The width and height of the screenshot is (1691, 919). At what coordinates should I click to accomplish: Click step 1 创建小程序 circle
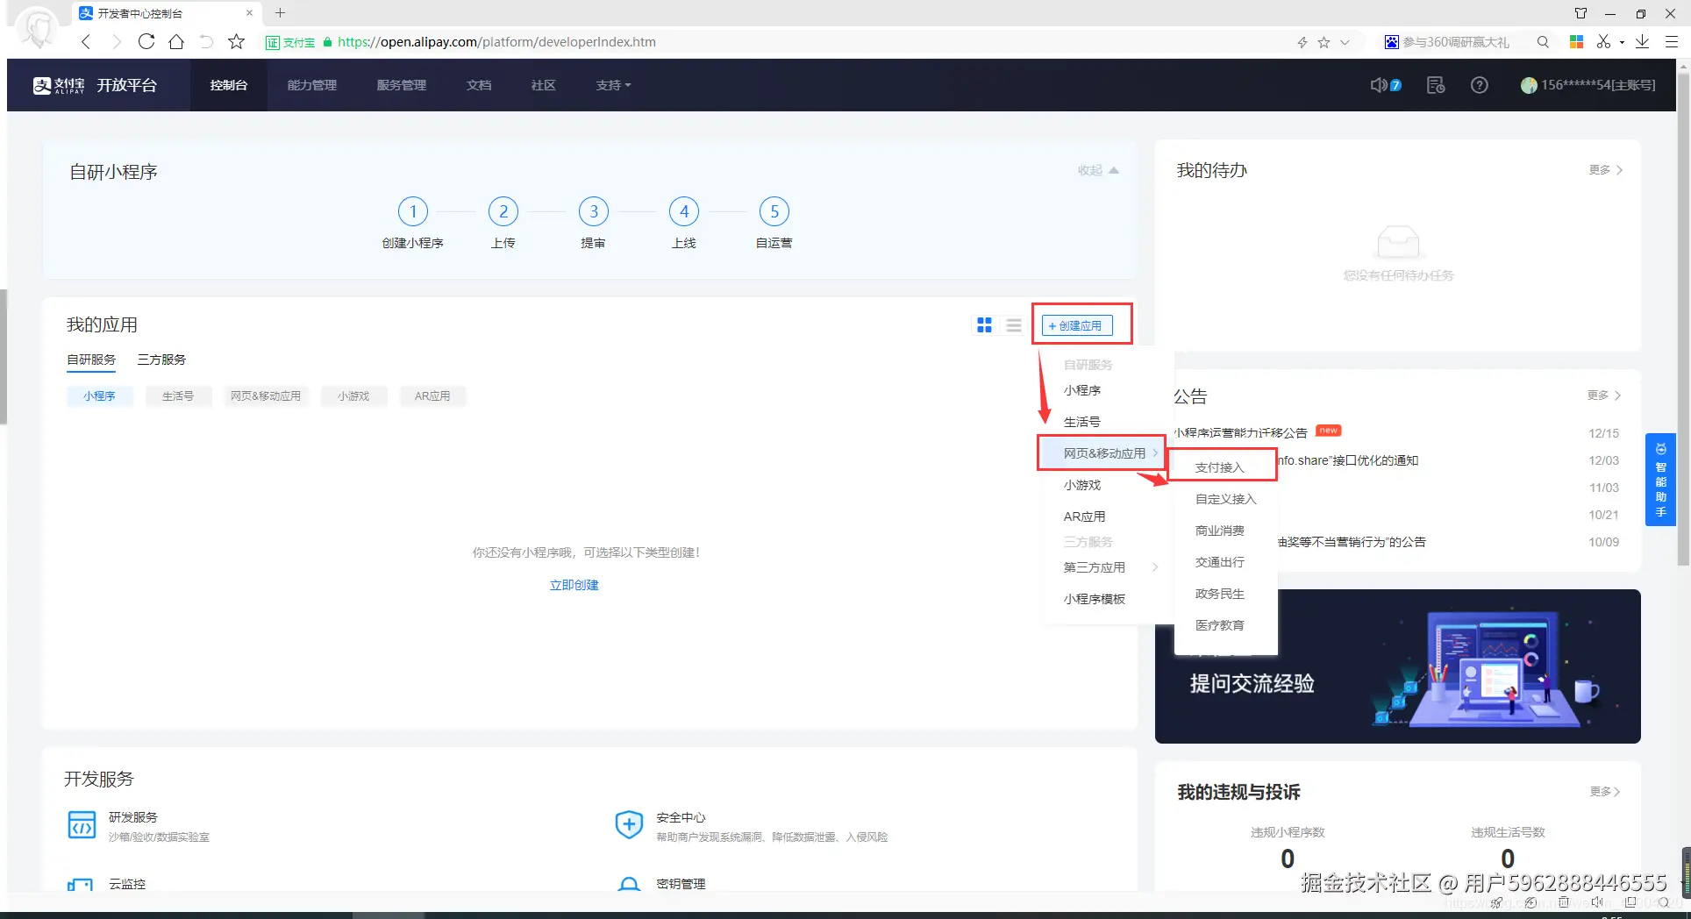(x=412, y=211)
